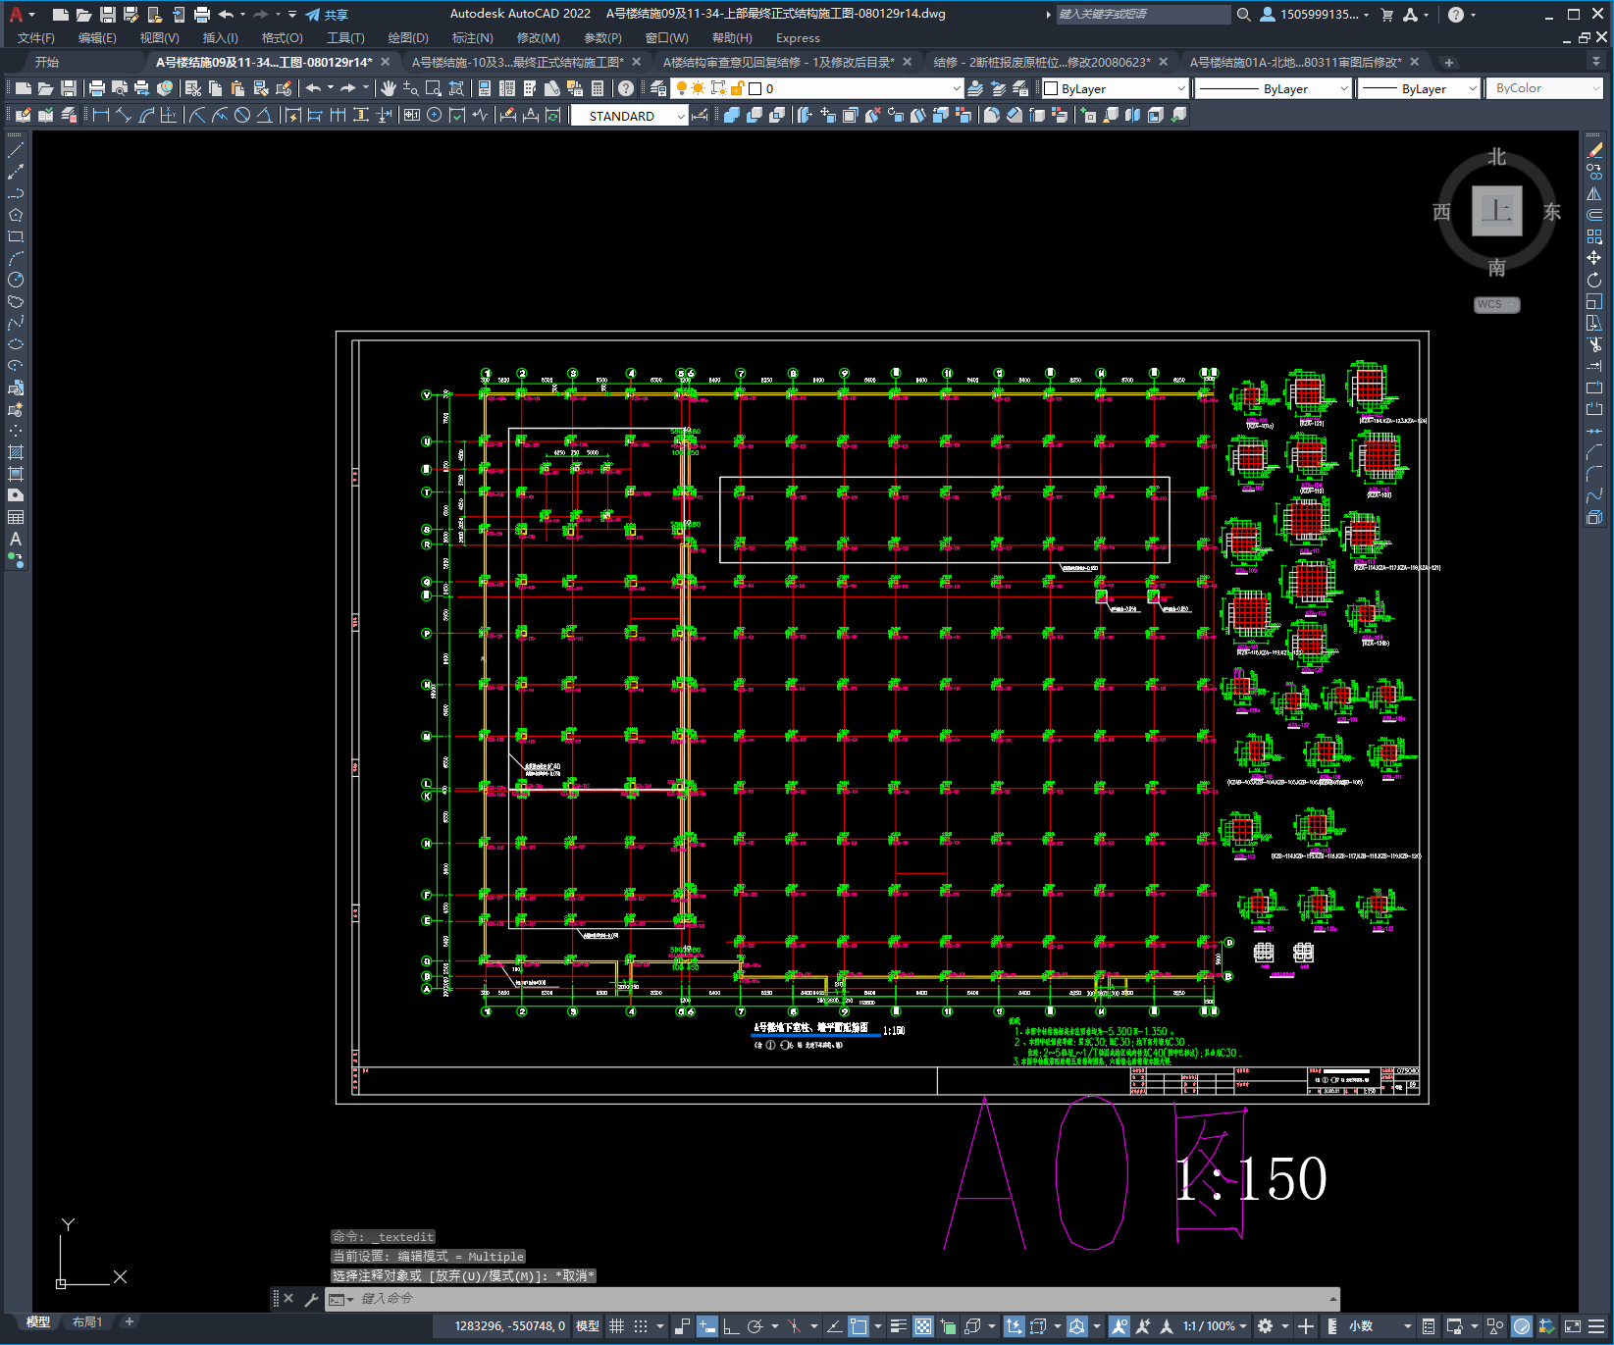Viewport: 1614px width, 1345px height.
Task: Open the layer dropdown showing layer 0
Action: click(x=815, y=88)
